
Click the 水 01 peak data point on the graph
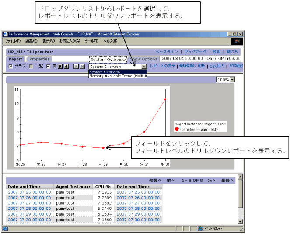[165, 99]
